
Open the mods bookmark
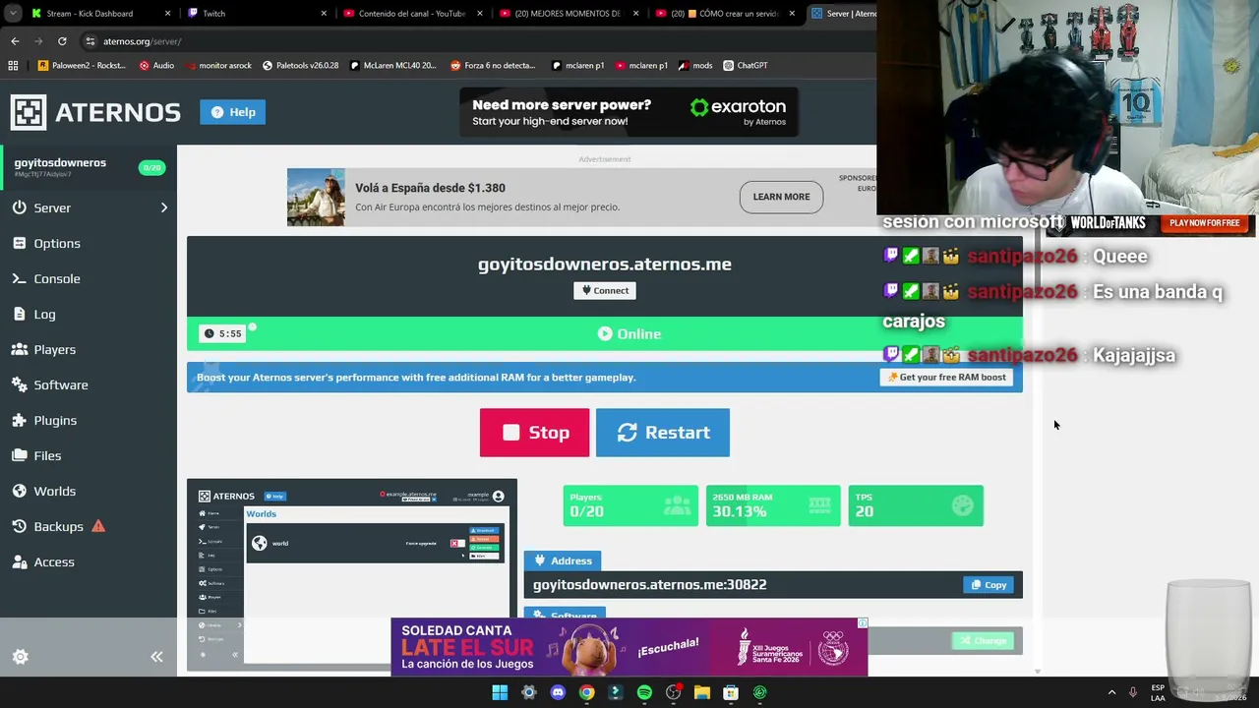click(695, 66)
